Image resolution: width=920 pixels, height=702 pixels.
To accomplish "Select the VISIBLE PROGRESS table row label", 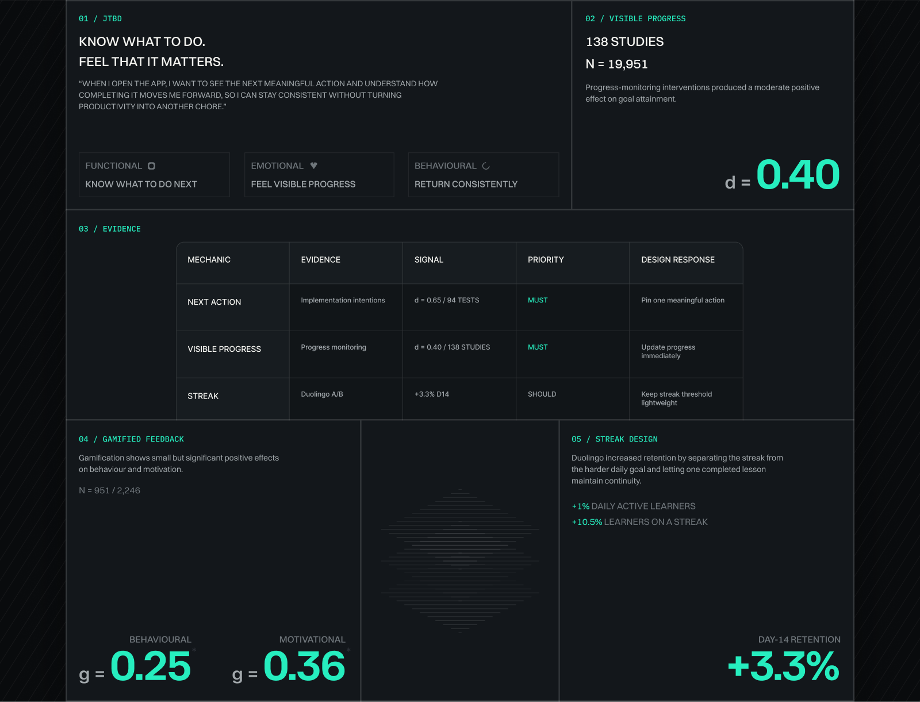I will tap(224, 349).
